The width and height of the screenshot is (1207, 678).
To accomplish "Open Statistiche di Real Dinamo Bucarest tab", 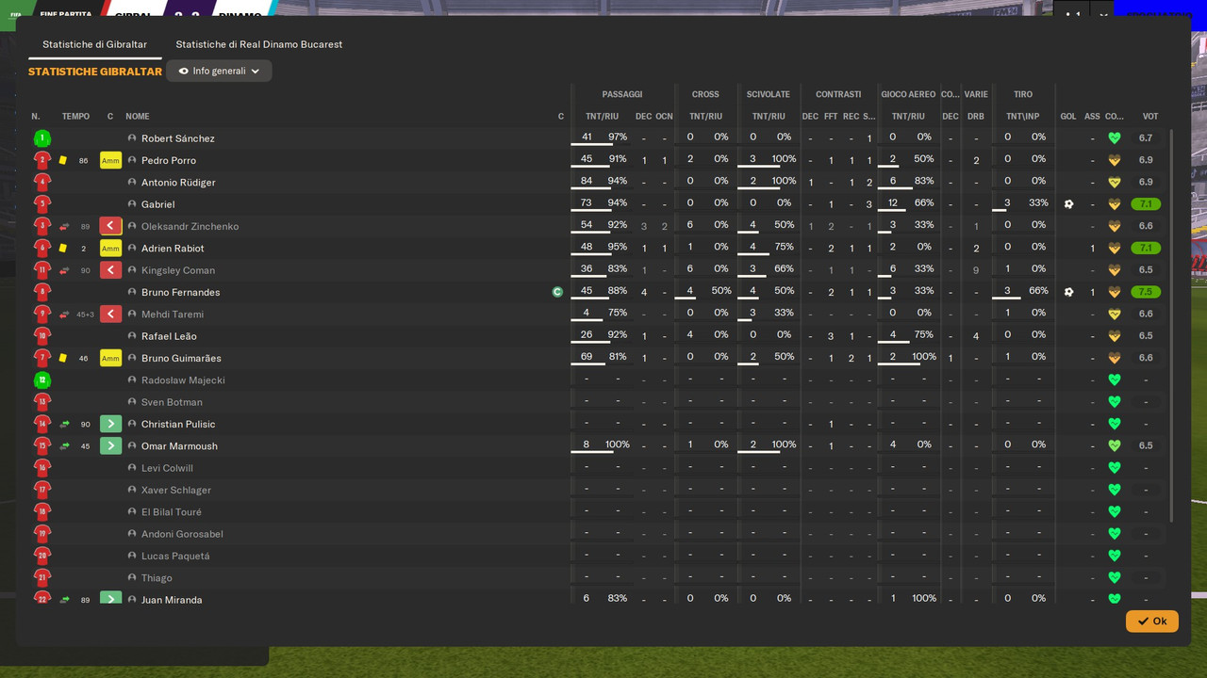I will (x=258, y=44).
